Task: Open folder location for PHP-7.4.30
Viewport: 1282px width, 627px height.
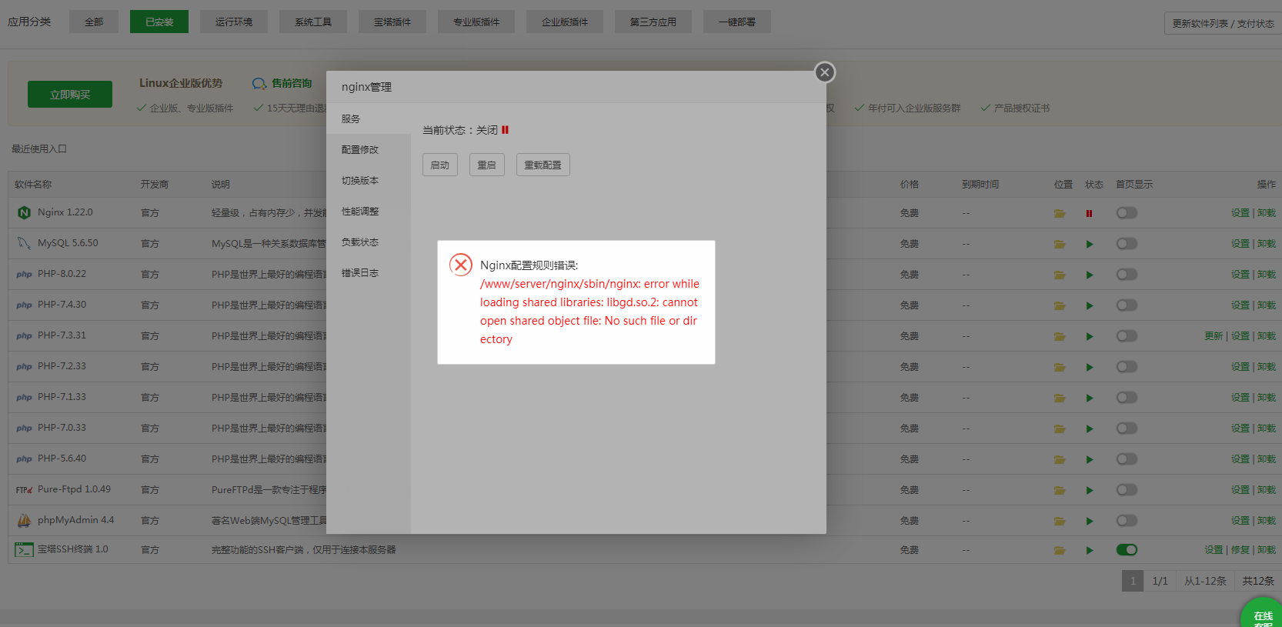Action: pyautogui.click(x=1060, y=305)
